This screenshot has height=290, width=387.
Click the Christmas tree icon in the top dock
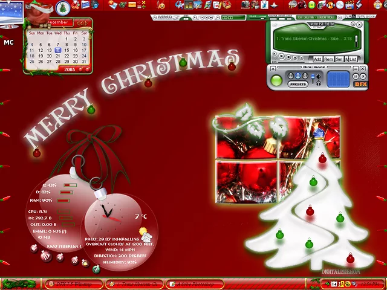pos(62,7)
